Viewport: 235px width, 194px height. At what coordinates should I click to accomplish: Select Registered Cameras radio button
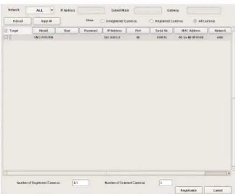pyautogui.click(x=152, y=21)
